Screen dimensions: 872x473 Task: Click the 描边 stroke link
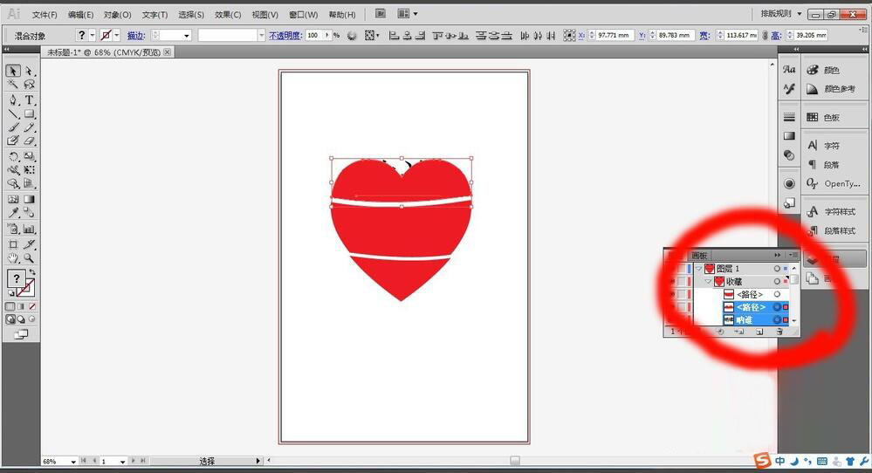[x=135, y=36]
